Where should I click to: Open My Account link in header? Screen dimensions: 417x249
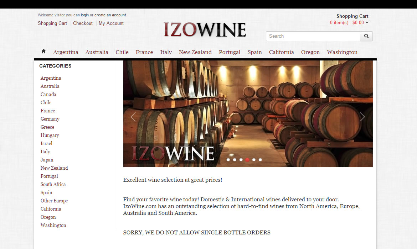coord(111,23)
